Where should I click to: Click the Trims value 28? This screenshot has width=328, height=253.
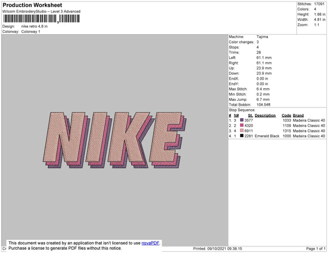(x=259, y=52)
